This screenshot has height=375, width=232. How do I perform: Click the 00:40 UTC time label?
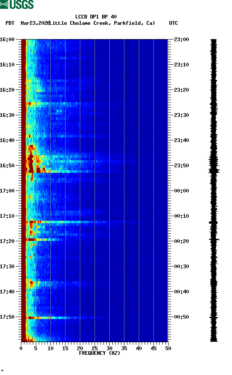(182, 292)
